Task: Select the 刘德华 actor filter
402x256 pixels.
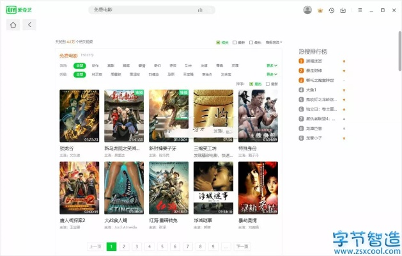Action: click(154, 74)
